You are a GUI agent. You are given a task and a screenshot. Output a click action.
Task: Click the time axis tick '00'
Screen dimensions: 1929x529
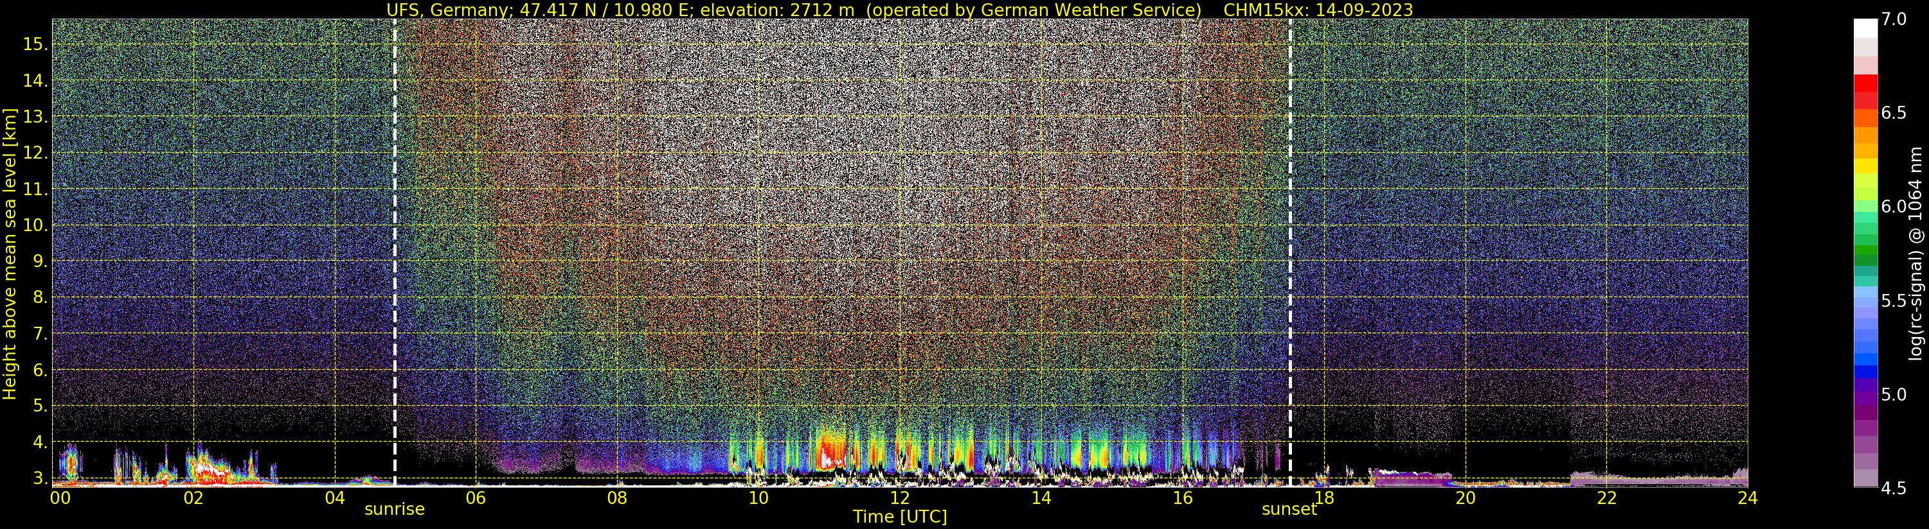59,498
